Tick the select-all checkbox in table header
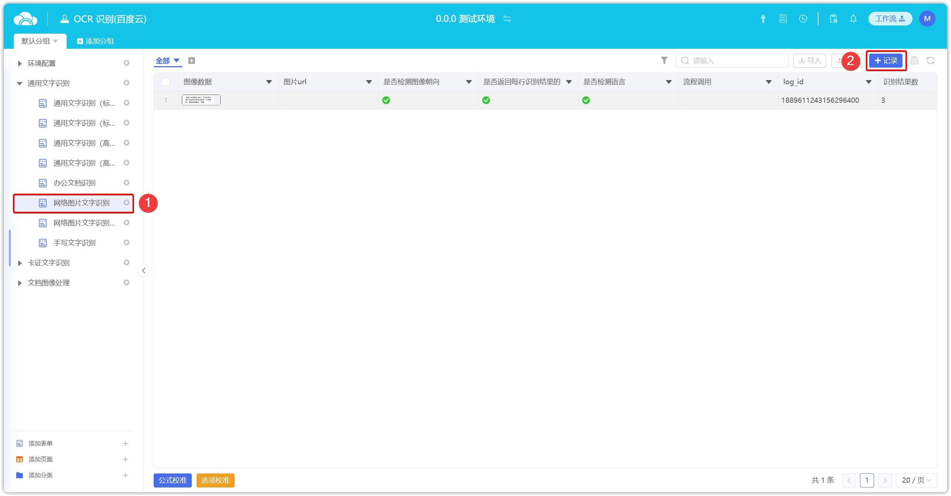This screenshot has width=951, height=496. tap(166, 82)
